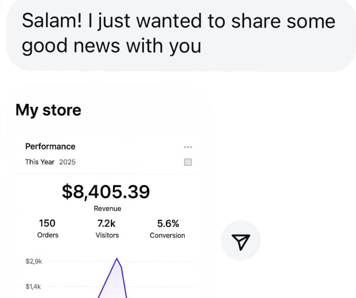Choose the 2025 year value

67,162
